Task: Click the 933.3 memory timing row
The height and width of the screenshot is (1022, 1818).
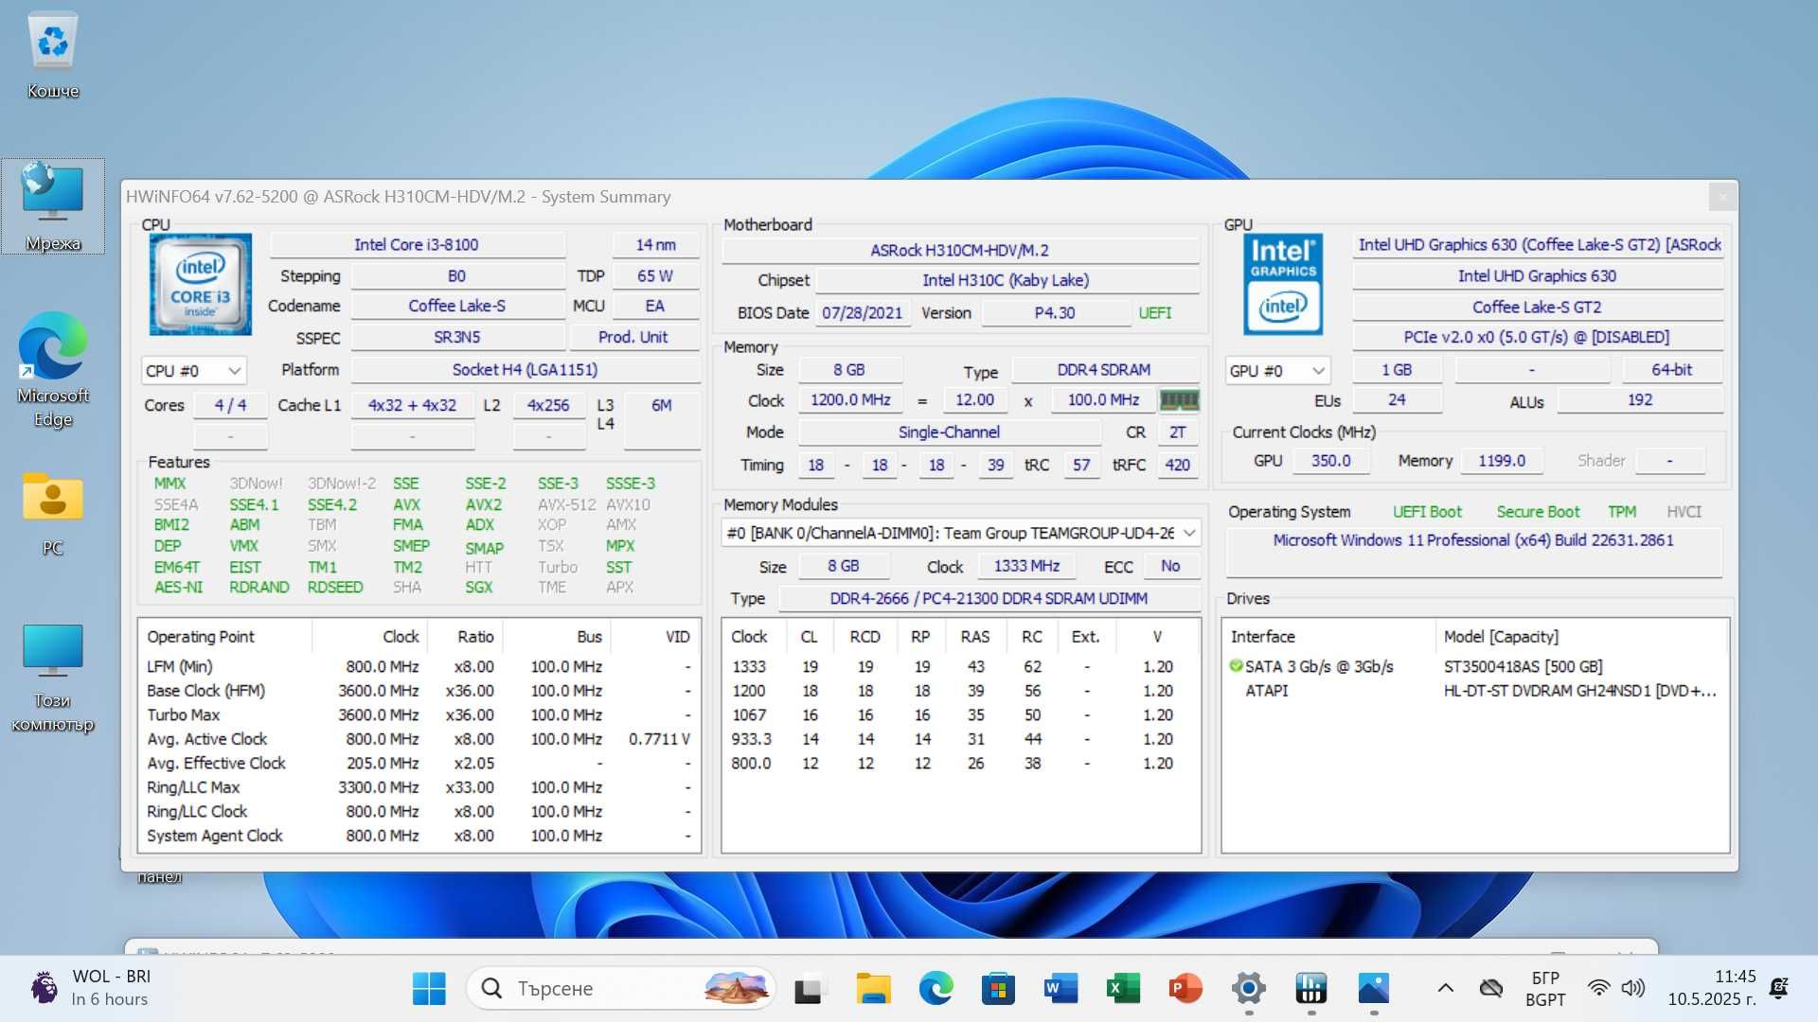Action: [961, 739]
